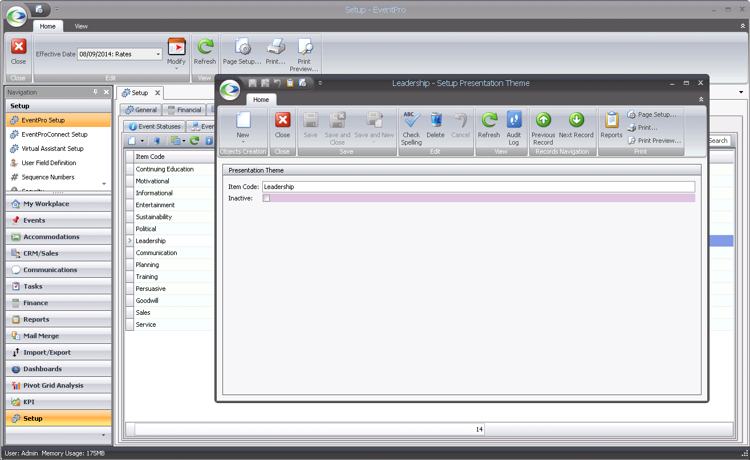750x460 pixels.
Task: Open Reports in the Print group
Action: point(611,125)
